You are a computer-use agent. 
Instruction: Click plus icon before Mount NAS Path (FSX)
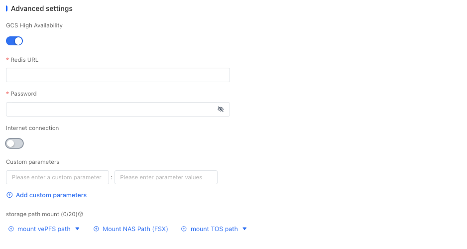97,229
